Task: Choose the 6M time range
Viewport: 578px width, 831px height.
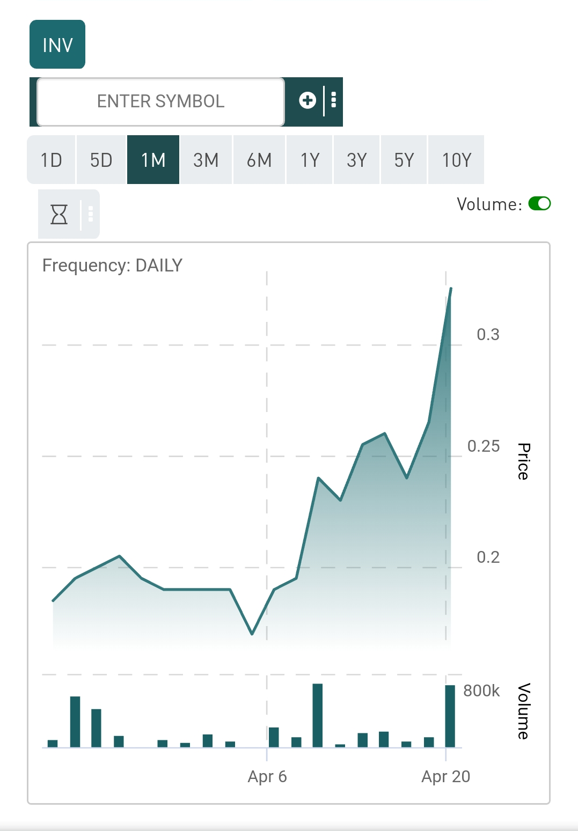Action: click(259, 160)
